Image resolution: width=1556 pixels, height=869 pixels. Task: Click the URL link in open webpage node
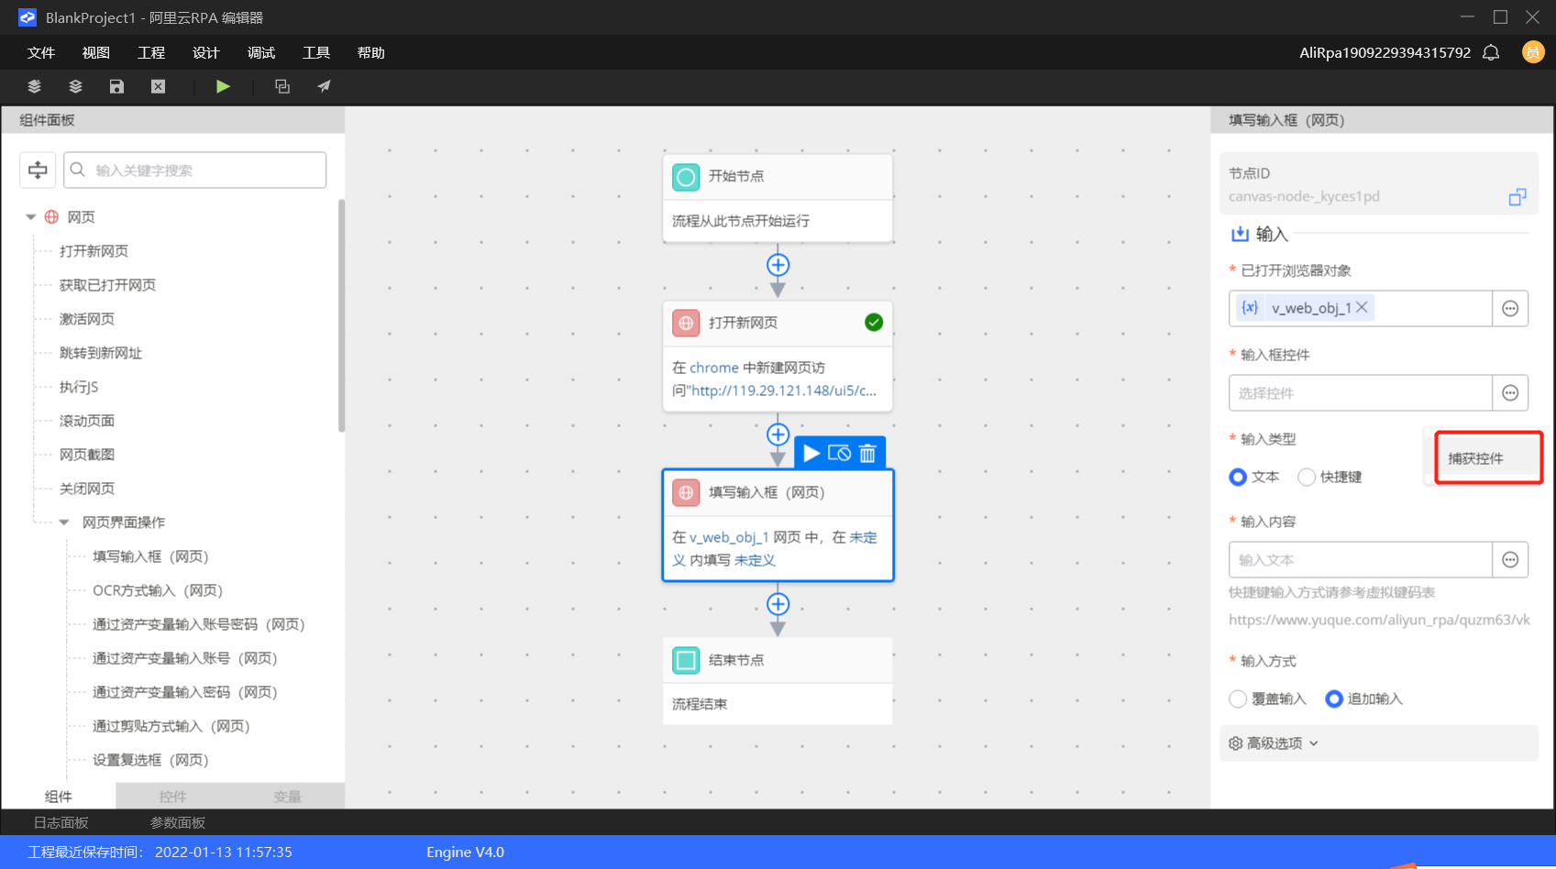(784, 390)
